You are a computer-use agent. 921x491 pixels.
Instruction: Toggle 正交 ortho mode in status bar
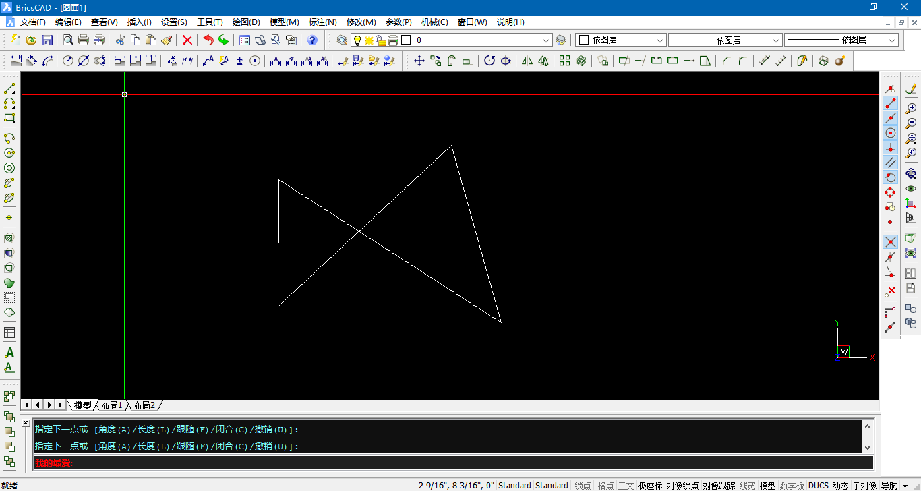626,486
